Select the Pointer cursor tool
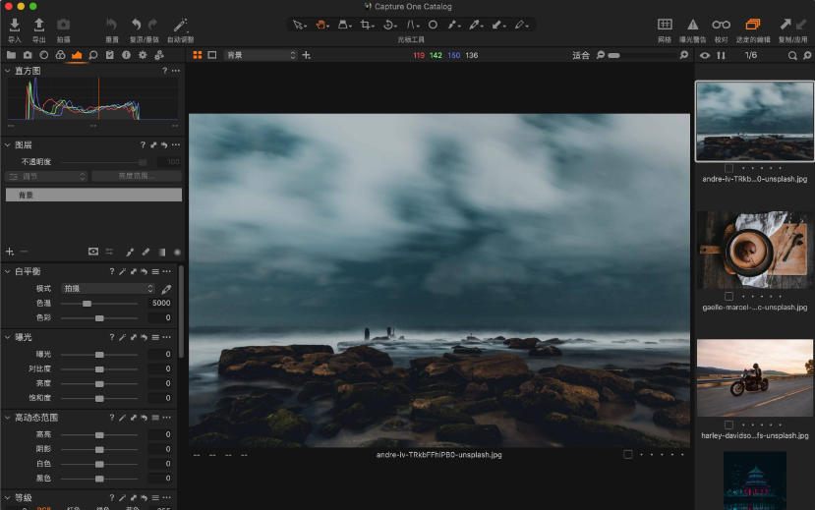 point(298,25)
